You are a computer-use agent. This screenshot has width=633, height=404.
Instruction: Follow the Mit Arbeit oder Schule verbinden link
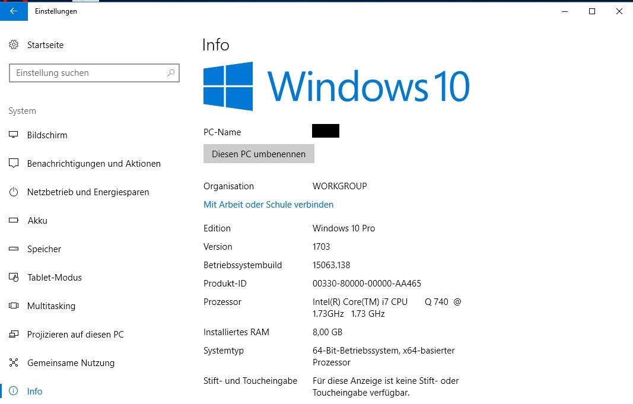click(269, 205)
